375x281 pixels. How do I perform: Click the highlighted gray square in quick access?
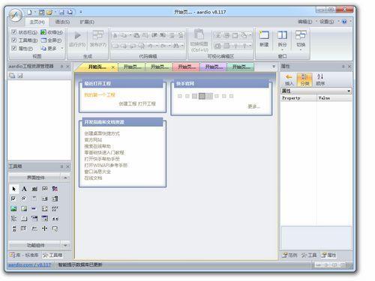tap(202, 96)
